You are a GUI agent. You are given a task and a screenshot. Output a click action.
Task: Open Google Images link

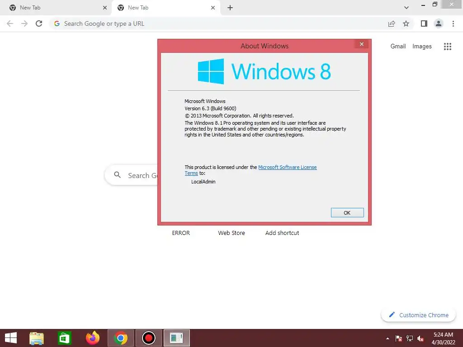[x=422, y=47]
